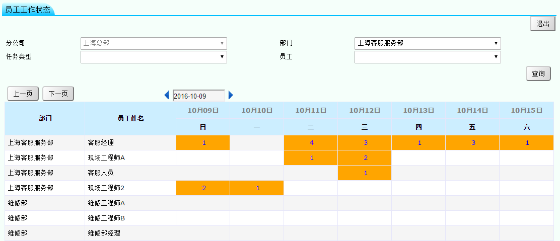Click 现场工程师2 task count on 10月10日
This screenshot has width=560, height=241.
click(257, 188)
